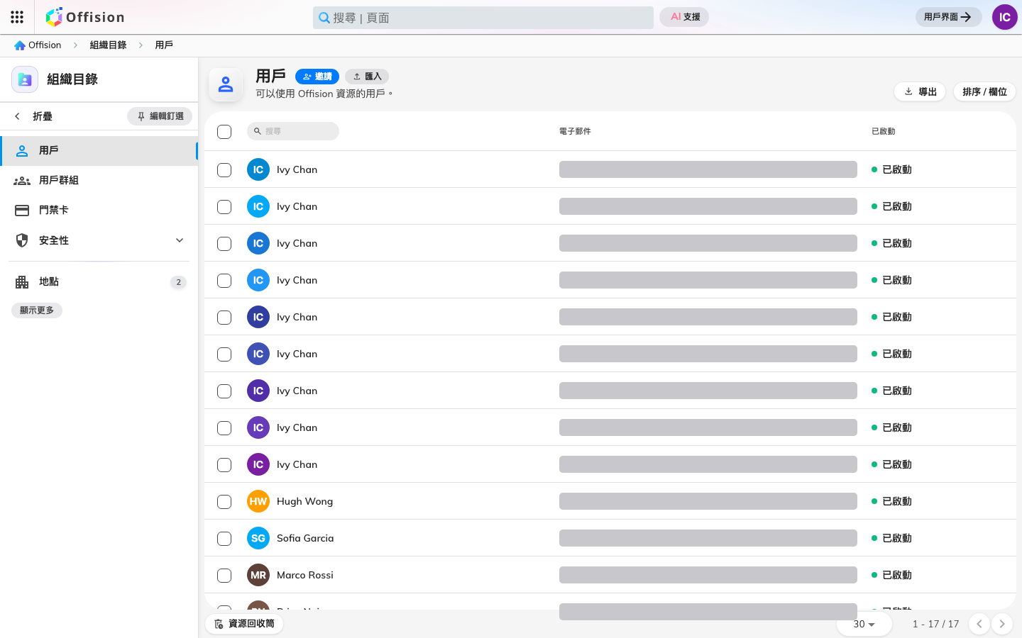This screenshot has width=1022, height=638.
Task: Check the box for Hugh Wong
Action: pyautogui.click(x=224, y=502)
